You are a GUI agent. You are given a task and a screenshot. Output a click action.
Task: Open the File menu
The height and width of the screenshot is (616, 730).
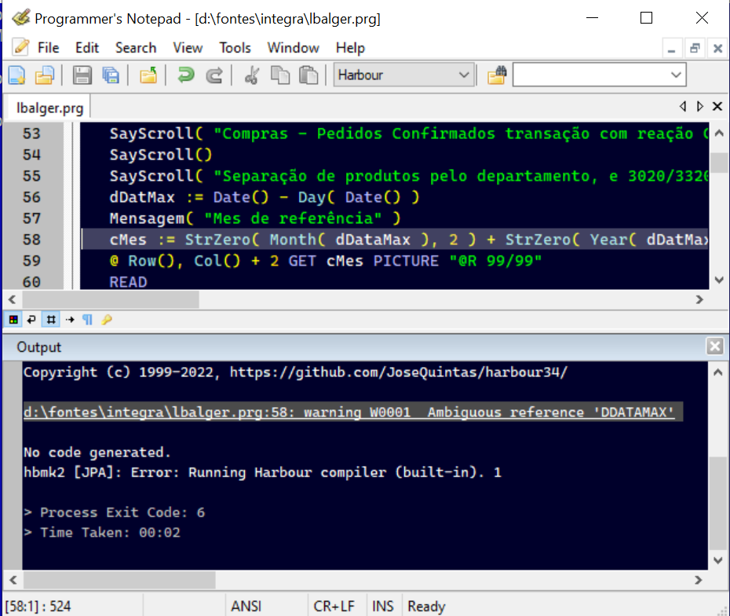(48, 48)
